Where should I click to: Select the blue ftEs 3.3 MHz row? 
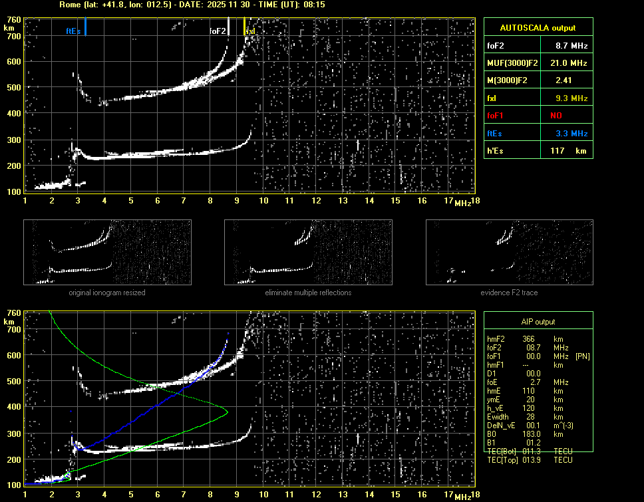(538, 134)
